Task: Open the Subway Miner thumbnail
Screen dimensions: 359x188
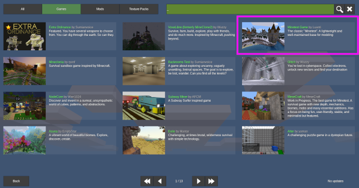Action: point(144,106)
